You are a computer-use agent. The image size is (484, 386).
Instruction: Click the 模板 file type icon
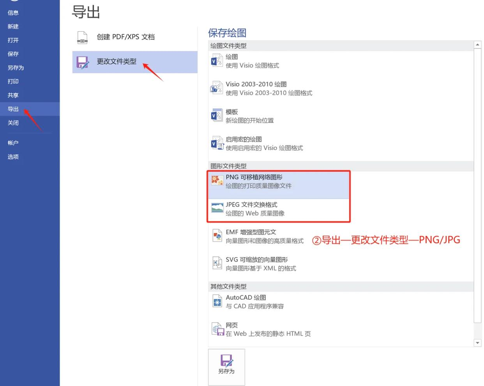click(217, 116)
